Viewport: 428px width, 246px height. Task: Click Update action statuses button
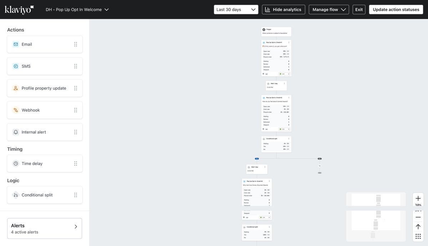coord(396,10)
